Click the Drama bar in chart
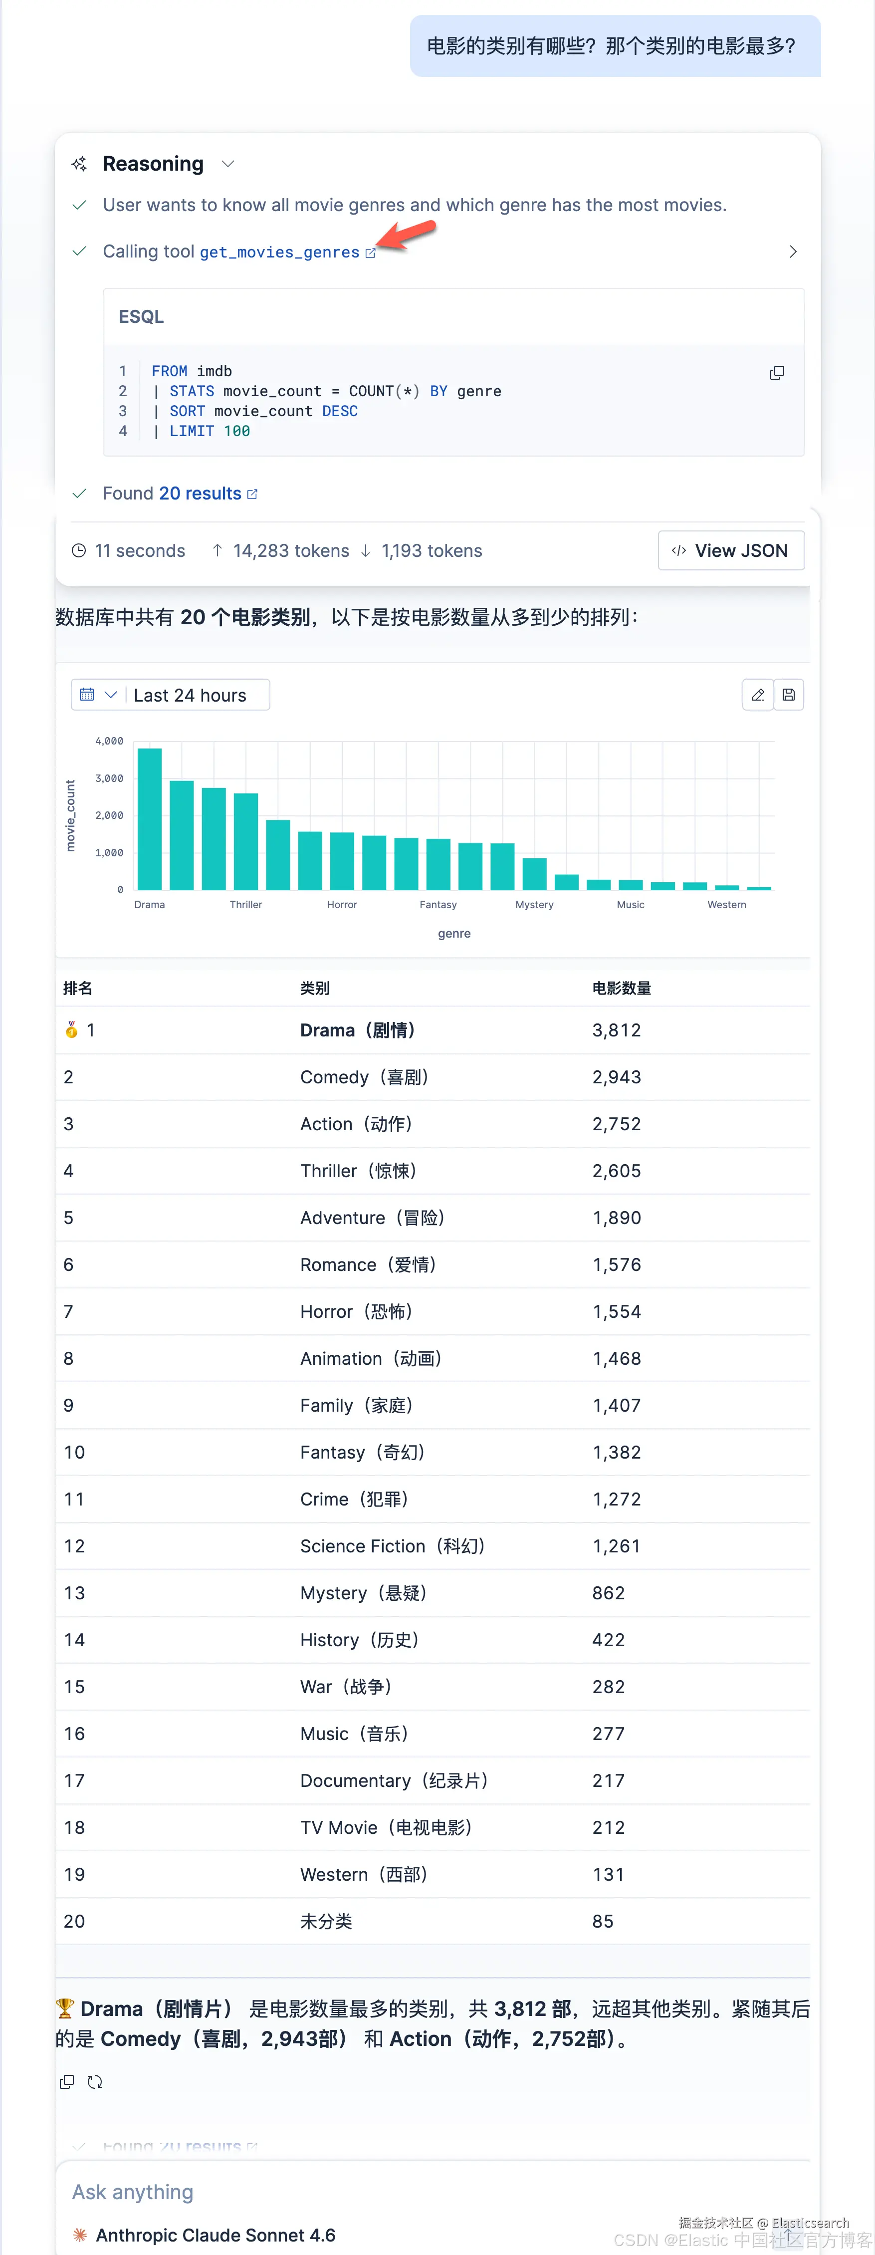Screen dimensions: 875x2255 pos(150,819)
